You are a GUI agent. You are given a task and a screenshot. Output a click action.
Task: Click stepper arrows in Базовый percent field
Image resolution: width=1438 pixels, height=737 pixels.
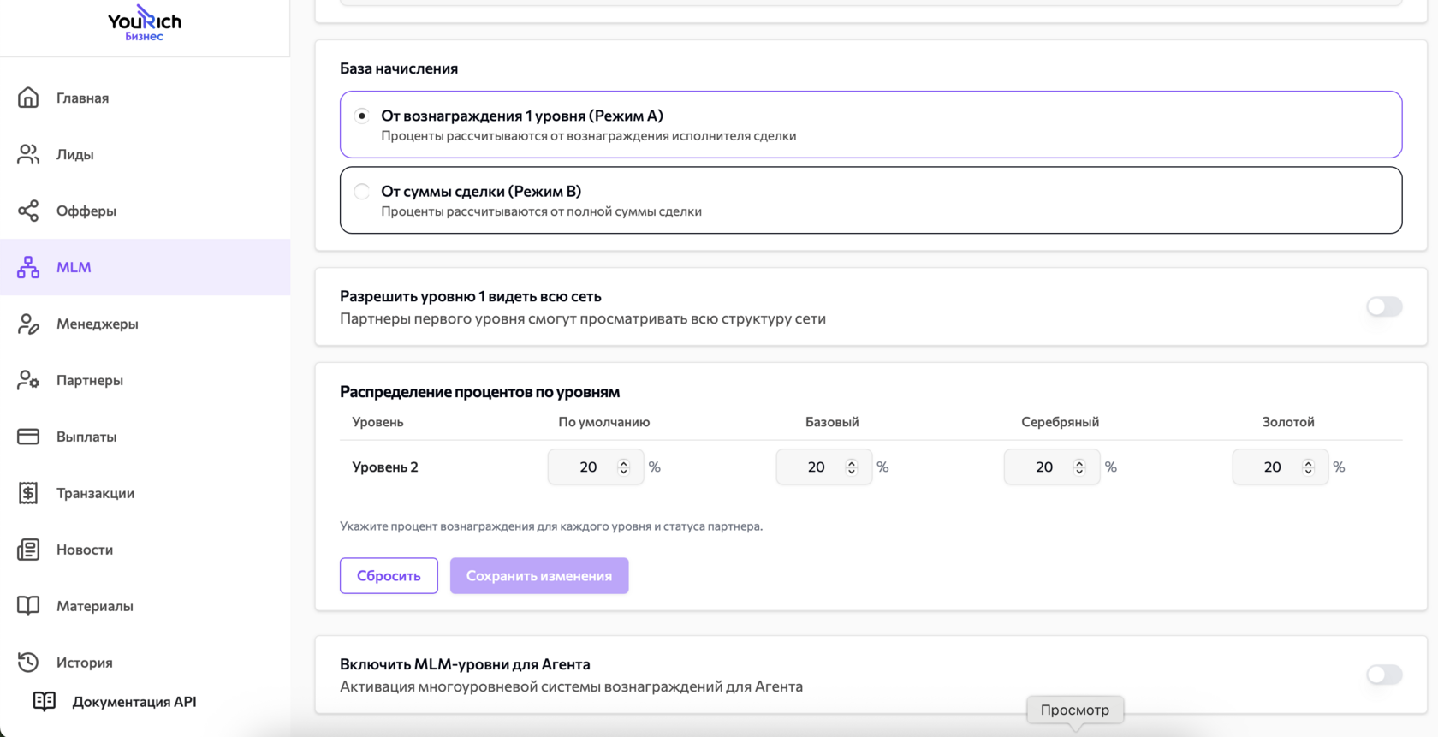click(x=852, y=467)
